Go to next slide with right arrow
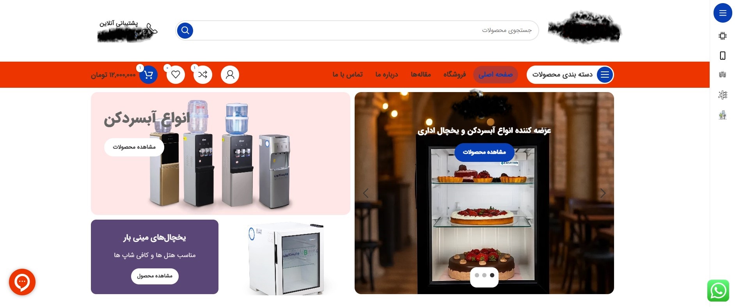This screenshot has width=735, height=307. click(603, 193)
